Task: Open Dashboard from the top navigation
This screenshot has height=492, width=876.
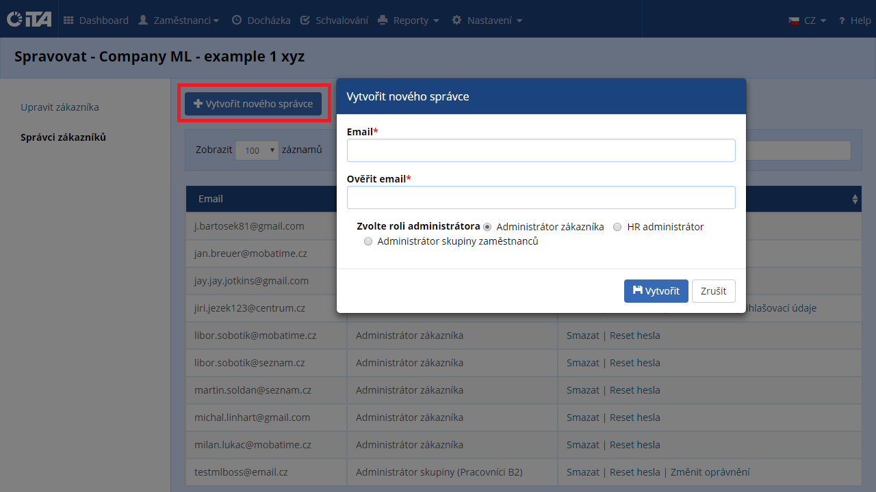Action: pyautogui.click(x=96, y=20)
